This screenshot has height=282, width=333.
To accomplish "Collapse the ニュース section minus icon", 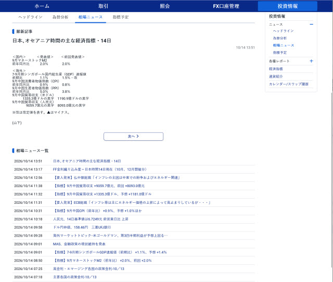I will click(x=311, y=24).
